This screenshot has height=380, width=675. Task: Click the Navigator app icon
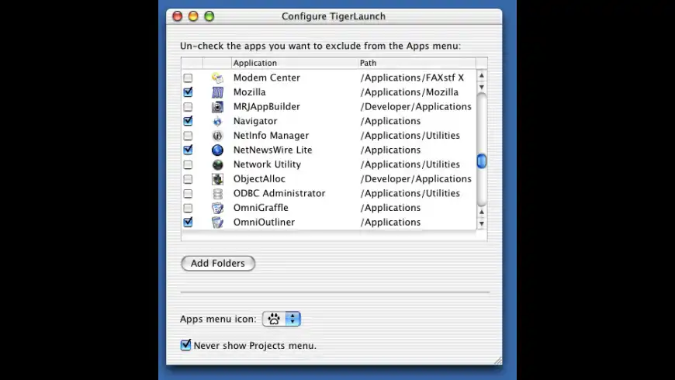coord(217,121)
